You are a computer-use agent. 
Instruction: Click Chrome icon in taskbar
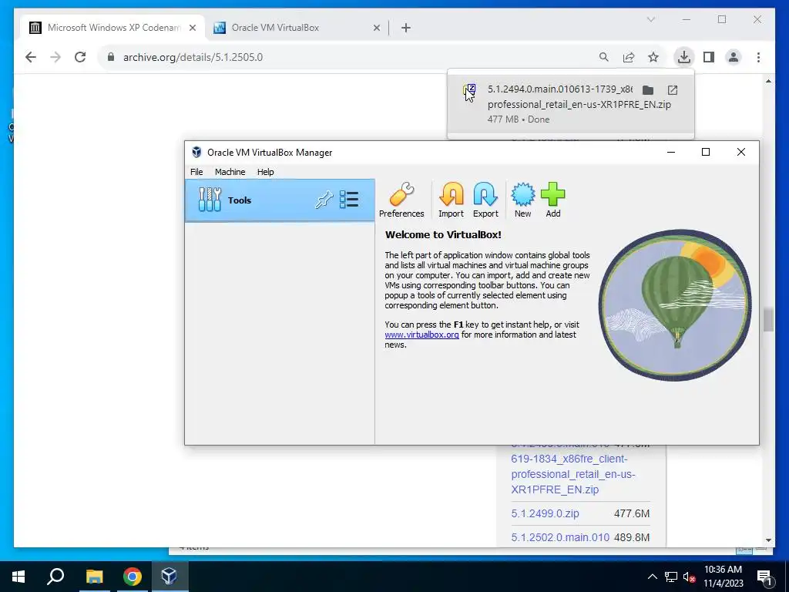pyautogui.click(x=132, y=577)
